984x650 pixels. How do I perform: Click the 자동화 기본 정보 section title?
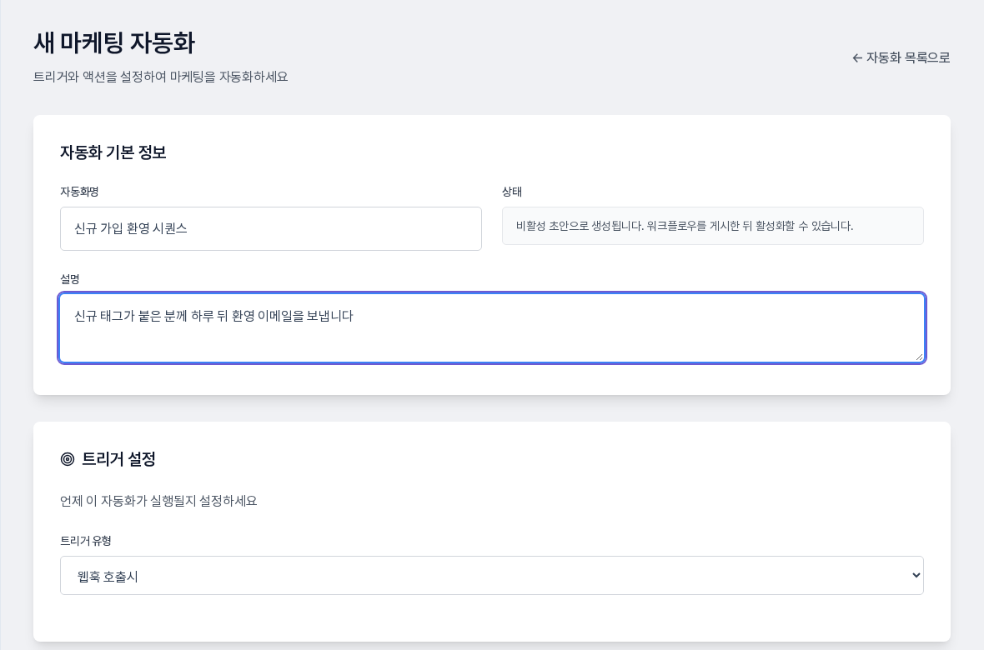[x=113, y=152]
